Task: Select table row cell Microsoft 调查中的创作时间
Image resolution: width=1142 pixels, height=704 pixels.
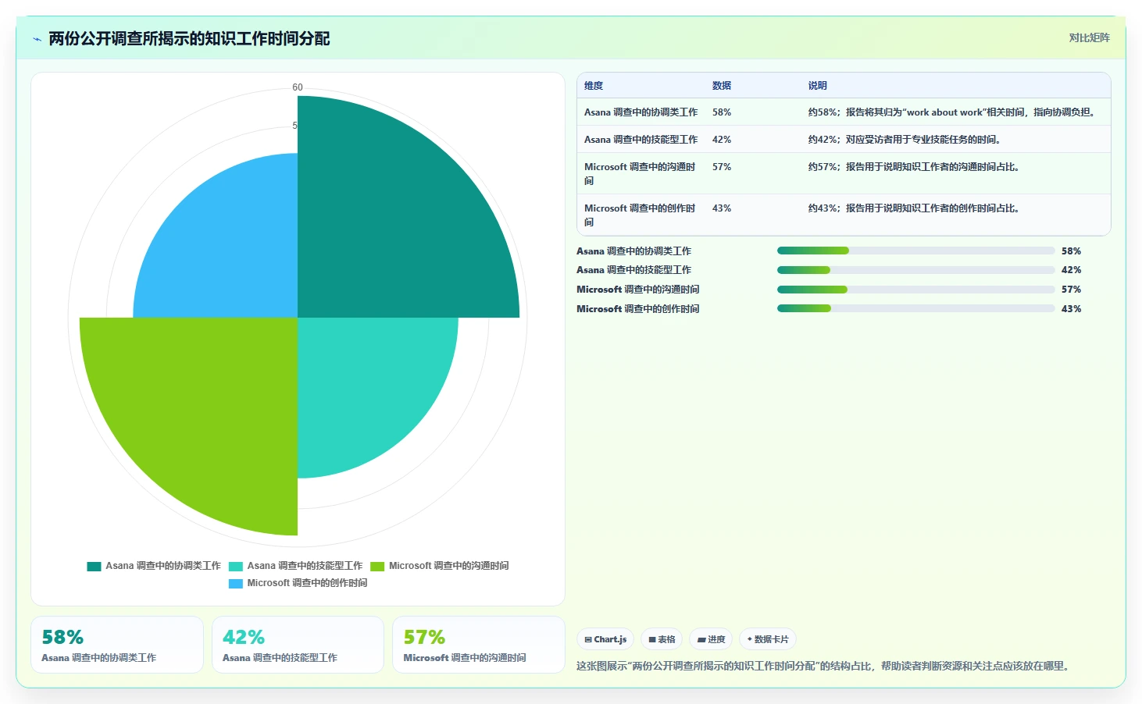Action: click(640, 215)
